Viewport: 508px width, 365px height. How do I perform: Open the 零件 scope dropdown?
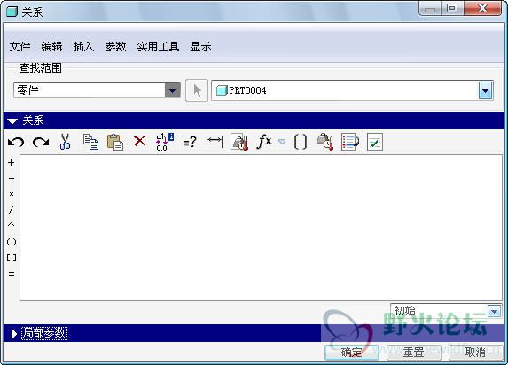(x=172, y=90)
